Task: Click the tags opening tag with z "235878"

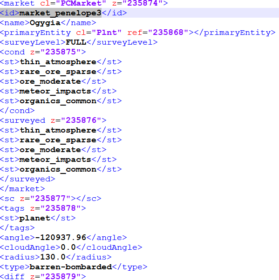Action: 43,208
